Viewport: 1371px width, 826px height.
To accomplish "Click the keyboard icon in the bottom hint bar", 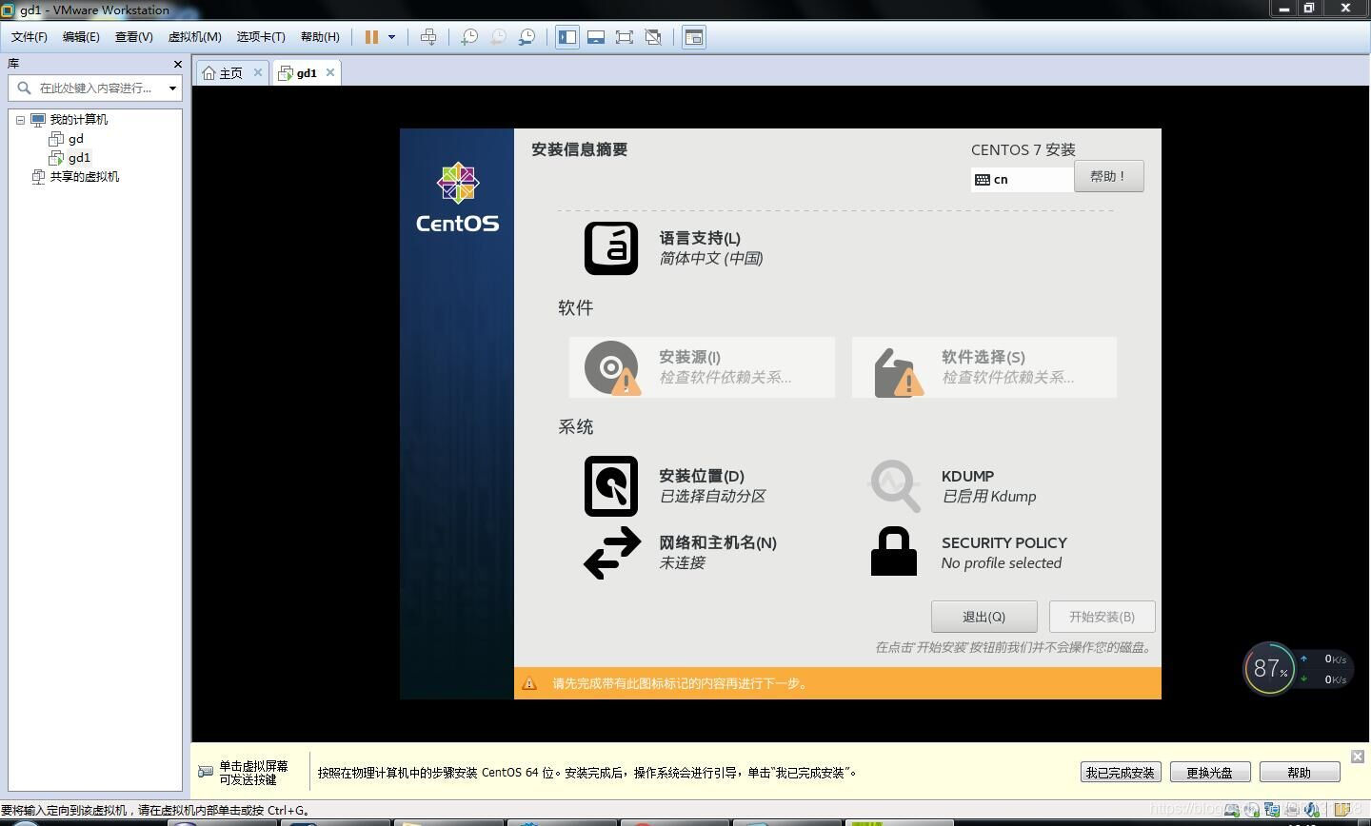I will (206, 772).
